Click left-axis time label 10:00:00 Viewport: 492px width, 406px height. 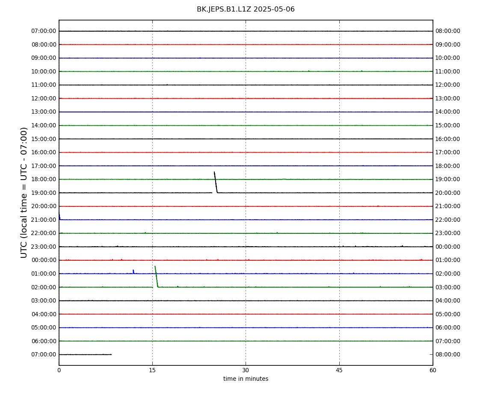pyautogui.click(x=44, y=71)
